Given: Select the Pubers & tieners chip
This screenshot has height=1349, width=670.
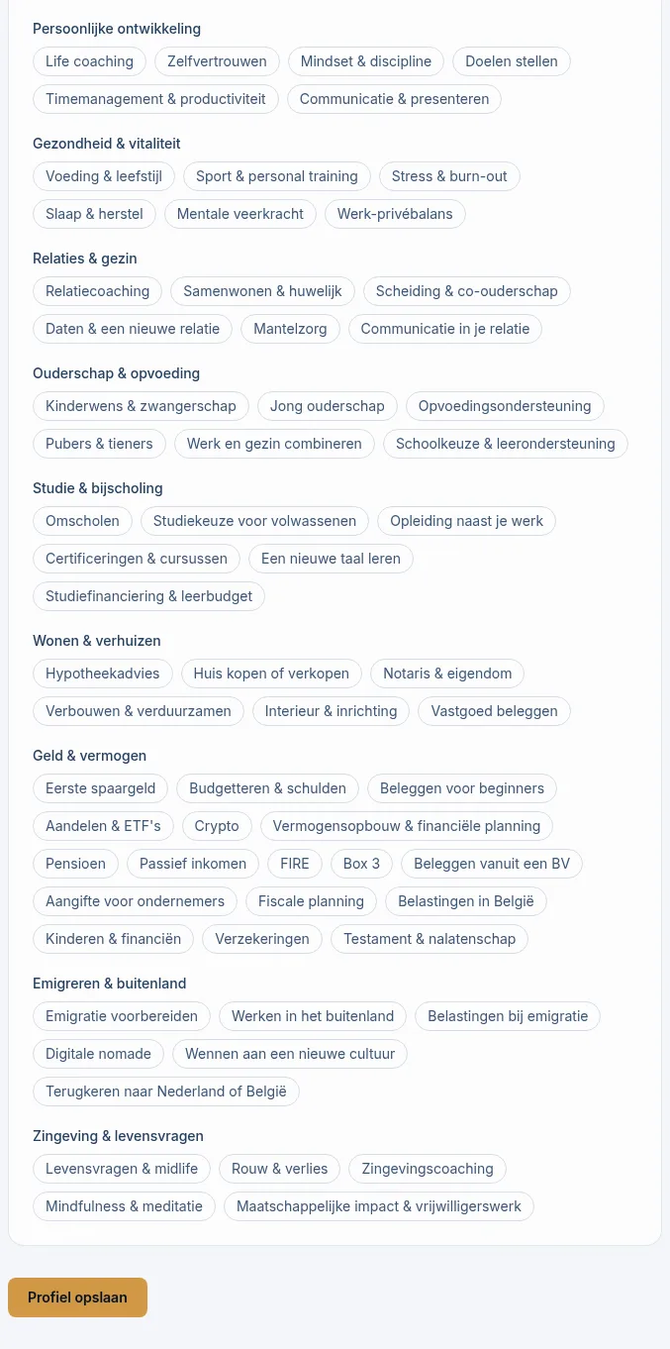Looking at the screenshot, I should tap(99, 444).
